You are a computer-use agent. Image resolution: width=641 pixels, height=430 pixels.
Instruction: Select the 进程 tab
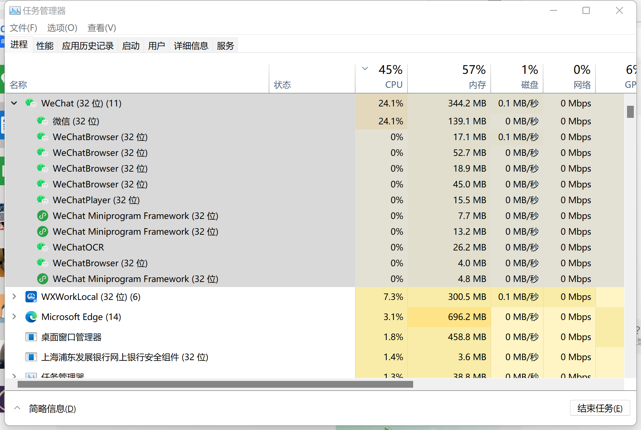click(19, 44)
